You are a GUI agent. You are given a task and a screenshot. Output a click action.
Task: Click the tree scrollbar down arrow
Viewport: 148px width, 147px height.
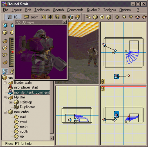tap(52, 138)
